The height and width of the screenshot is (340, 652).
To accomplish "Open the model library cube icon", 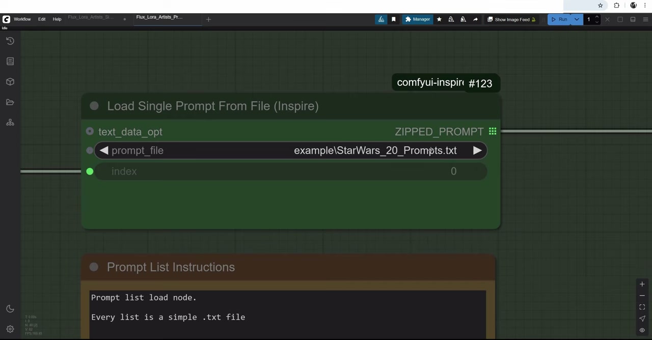I will pyautogui.click(x=10, y=81).
